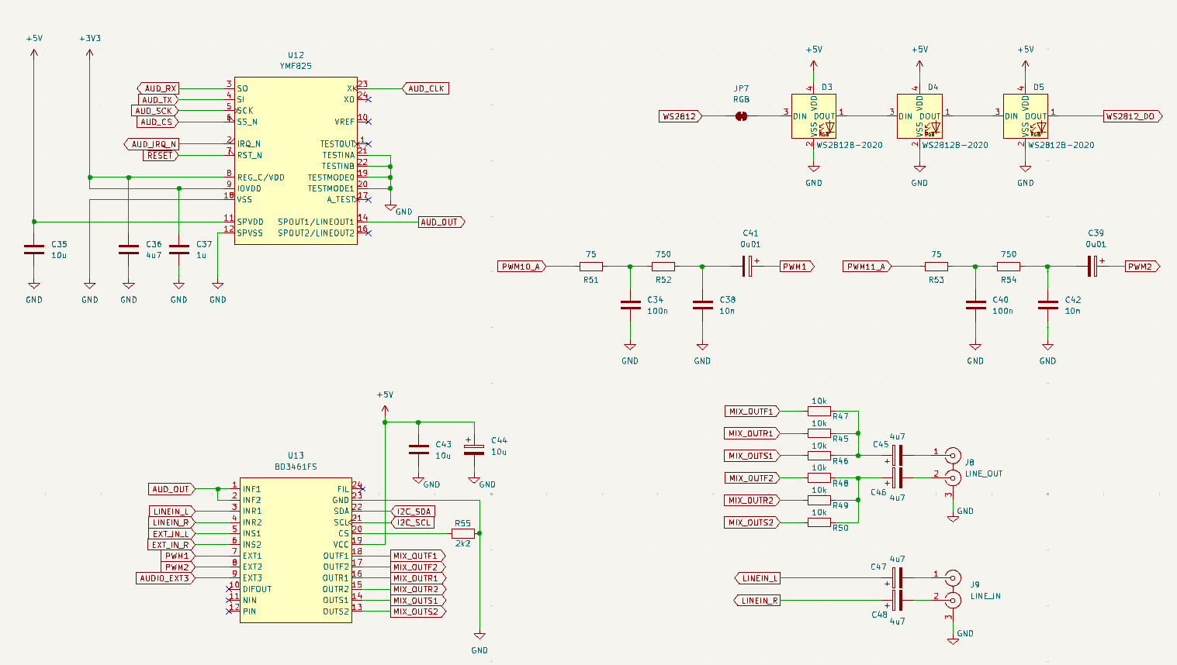Click the C36 4u7 capacitor symbol
This screenshot has width=1177, height=665.
tap(129, 250)
